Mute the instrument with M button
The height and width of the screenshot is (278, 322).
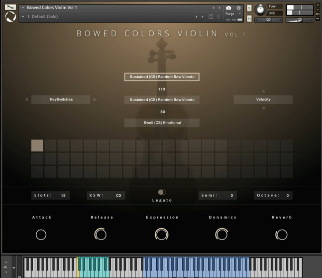(x=249, y=18)
